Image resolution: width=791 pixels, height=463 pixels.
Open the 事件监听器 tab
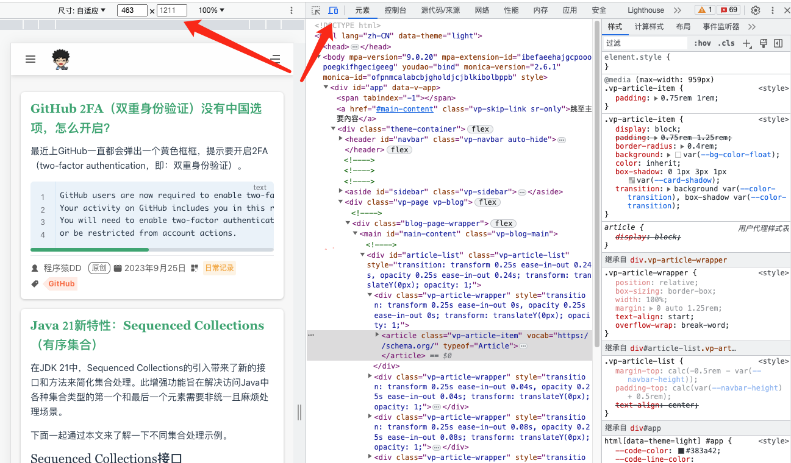721,27
